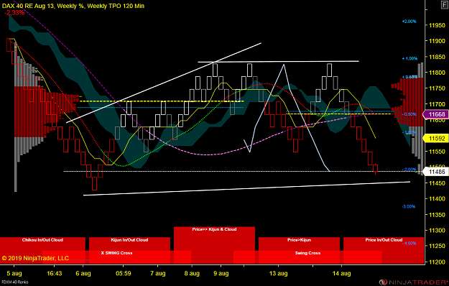449x286 pixels.
Task: Click the Swing Cross signal label
Action: point(307,253)
